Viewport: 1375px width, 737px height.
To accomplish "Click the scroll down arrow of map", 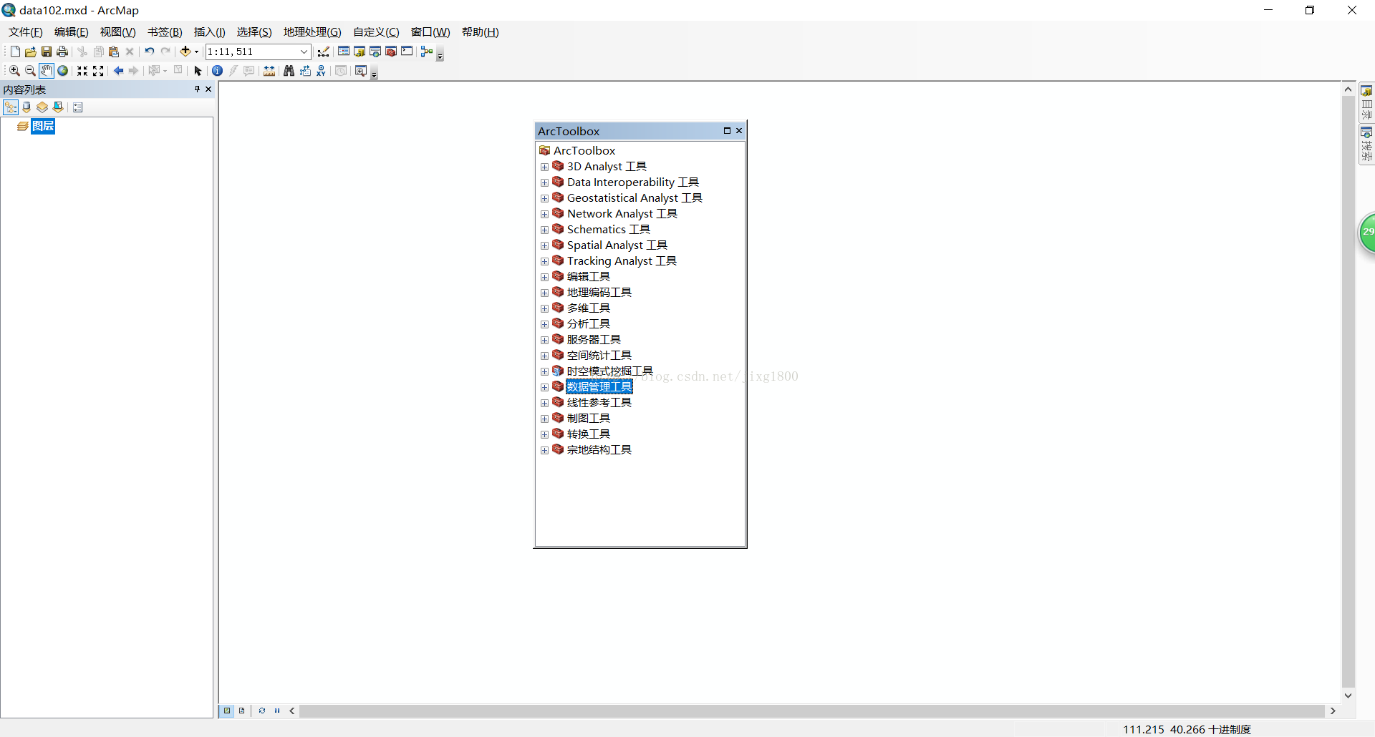I will [x=1348, y=695].
